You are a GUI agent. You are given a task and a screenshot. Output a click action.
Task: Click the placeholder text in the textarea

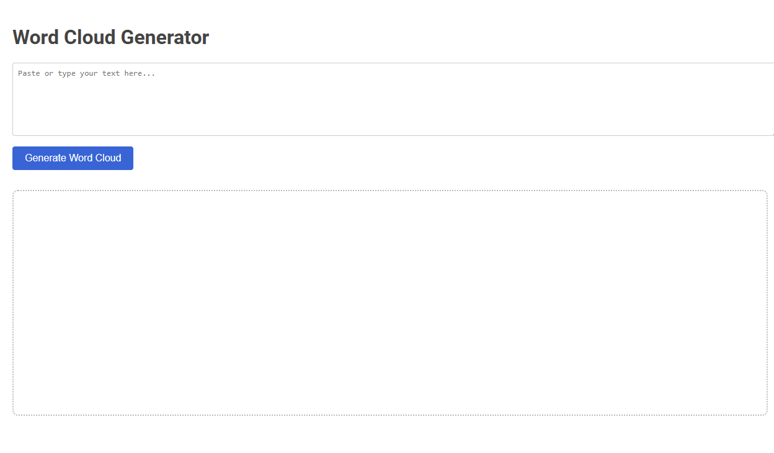(x=85, y=73)
